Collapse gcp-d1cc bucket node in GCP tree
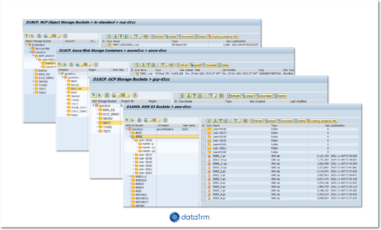 pyautogui.click(x=93, y=105)
